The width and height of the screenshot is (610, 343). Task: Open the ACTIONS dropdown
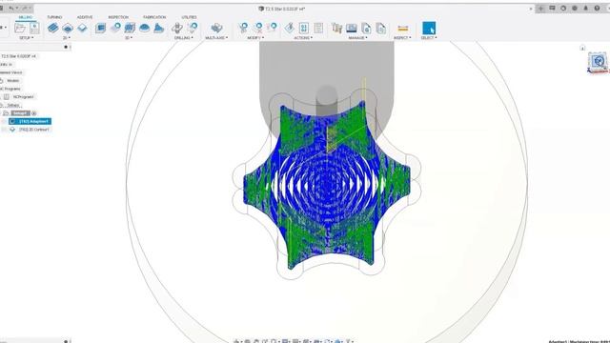pyautogui.click(x=303, y=38)
